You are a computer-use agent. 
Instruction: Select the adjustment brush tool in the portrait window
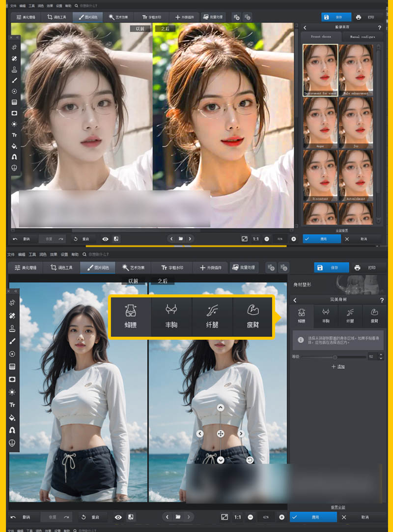[x=14, y=81]
